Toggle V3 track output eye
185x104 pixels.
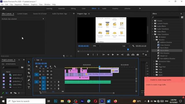coord(51,71)
